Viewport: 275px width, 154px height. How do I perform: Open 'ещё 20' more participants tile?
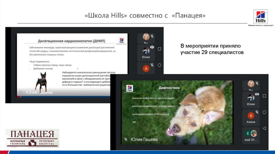(x=251, y=135)
